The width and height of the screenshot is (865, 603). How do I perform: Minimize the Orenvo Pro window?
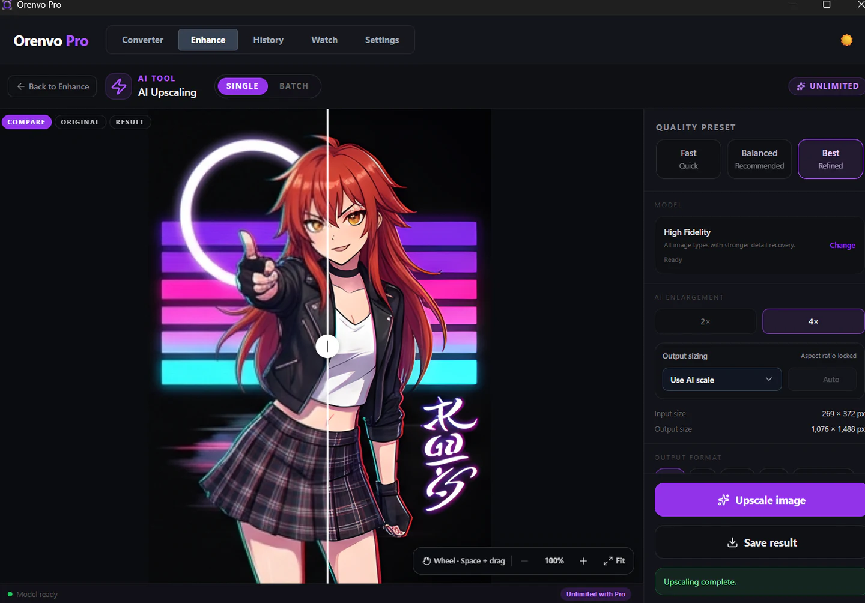792,4
